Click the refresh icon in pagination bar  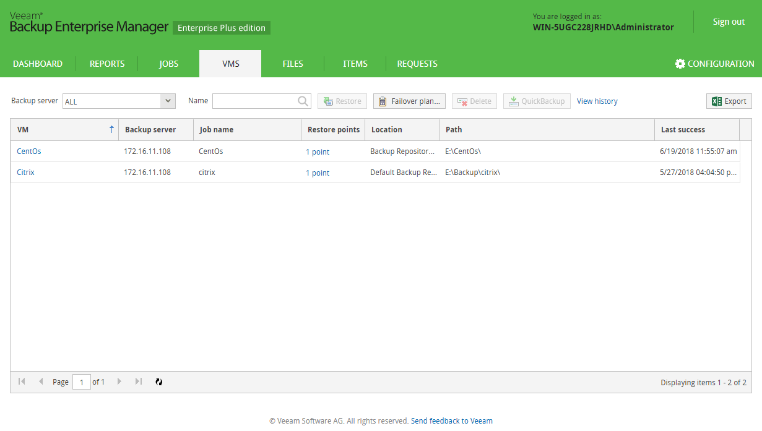click(x=159, y=382)
